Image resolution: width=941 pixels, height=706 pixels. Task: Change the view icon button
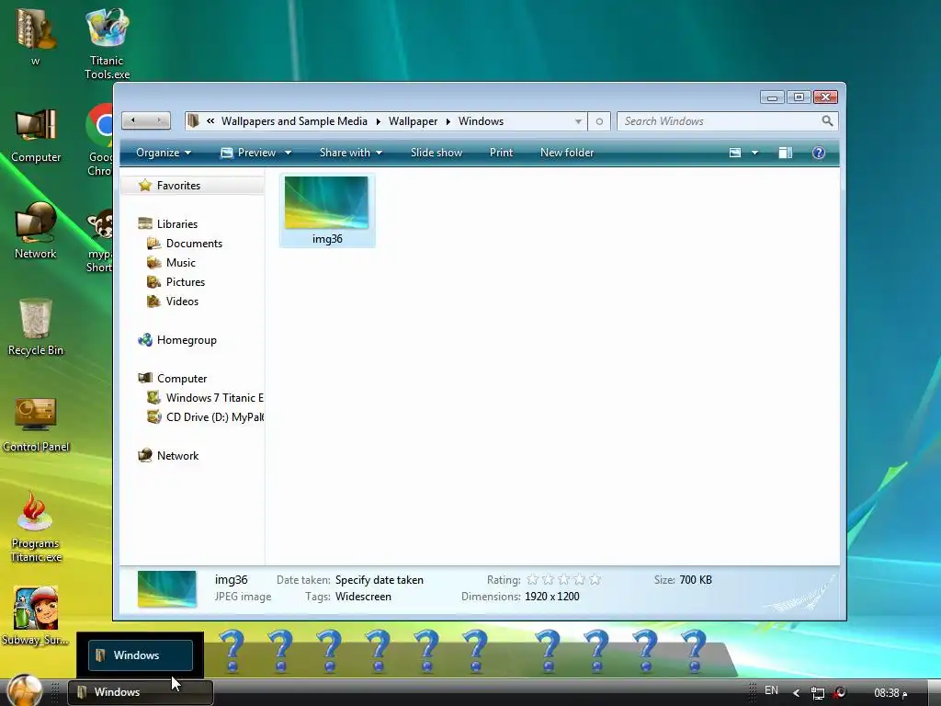point(735,153)
